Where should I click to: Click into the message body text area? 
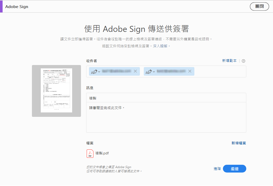click(166, 117)
